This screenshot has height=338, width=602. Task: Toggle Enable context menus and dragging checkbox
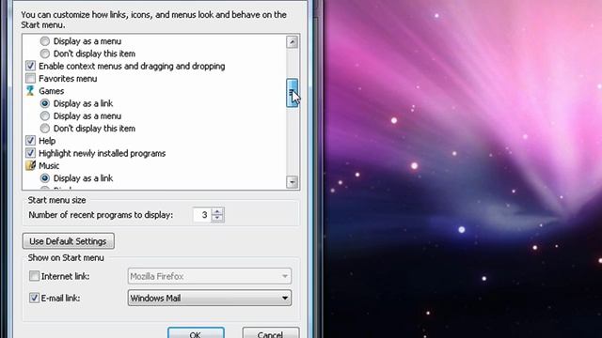[30, 66]
